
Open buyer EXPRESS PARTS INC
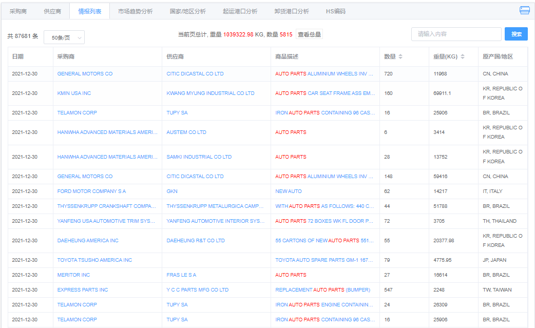(x=83, y=290)
